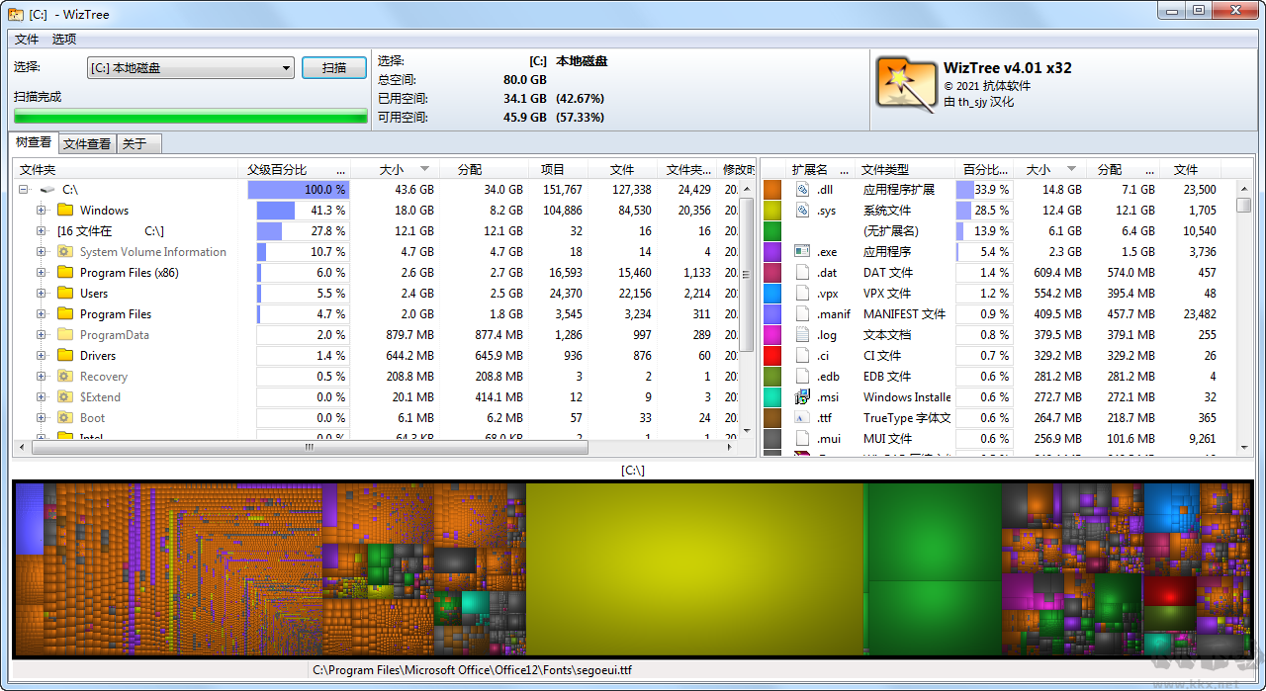The image size is (1266, 691).
Task: Open the drive selection dropdown
Action: click(x=287, y=67)
